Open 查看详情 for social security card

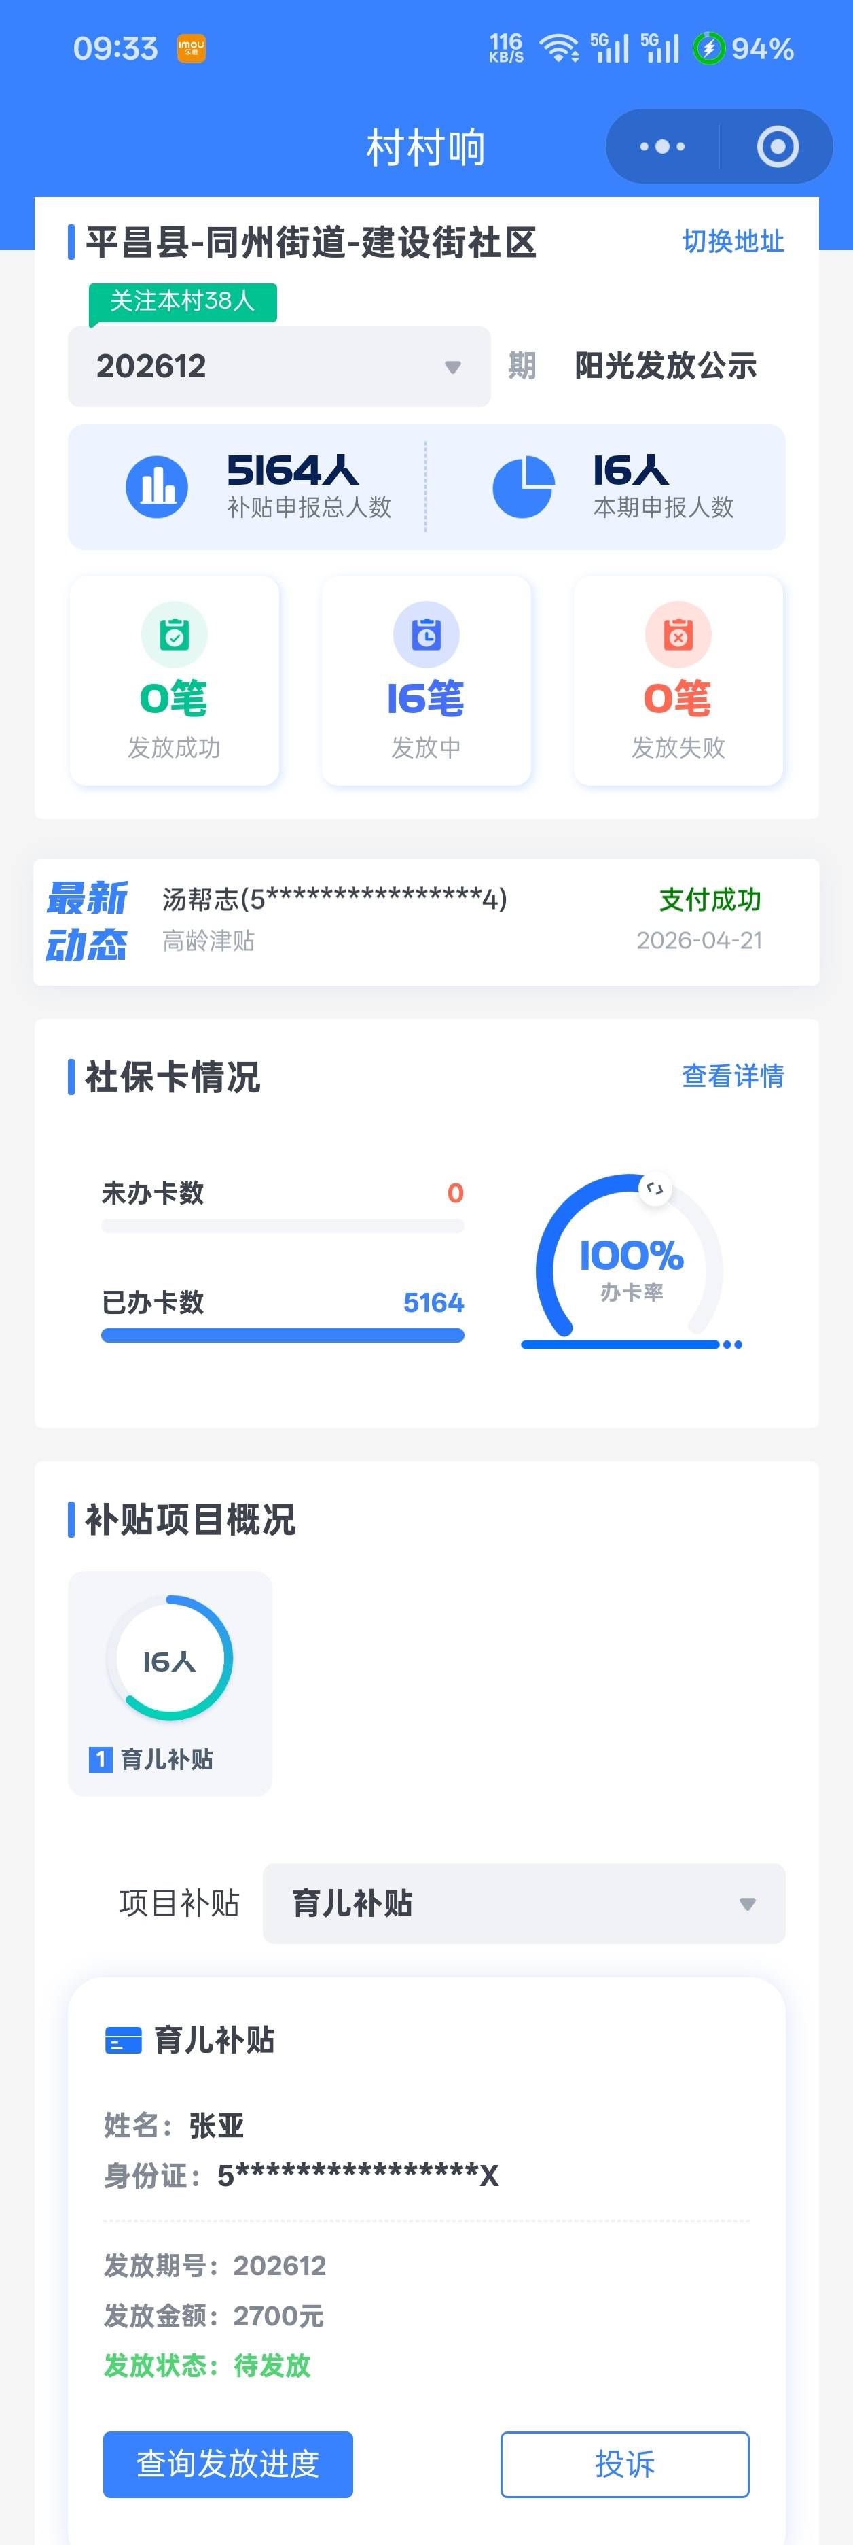(733, 1076)
